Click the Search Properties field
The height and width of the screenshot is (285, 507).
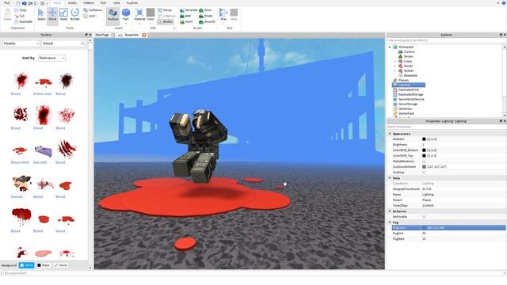[446, 127]
